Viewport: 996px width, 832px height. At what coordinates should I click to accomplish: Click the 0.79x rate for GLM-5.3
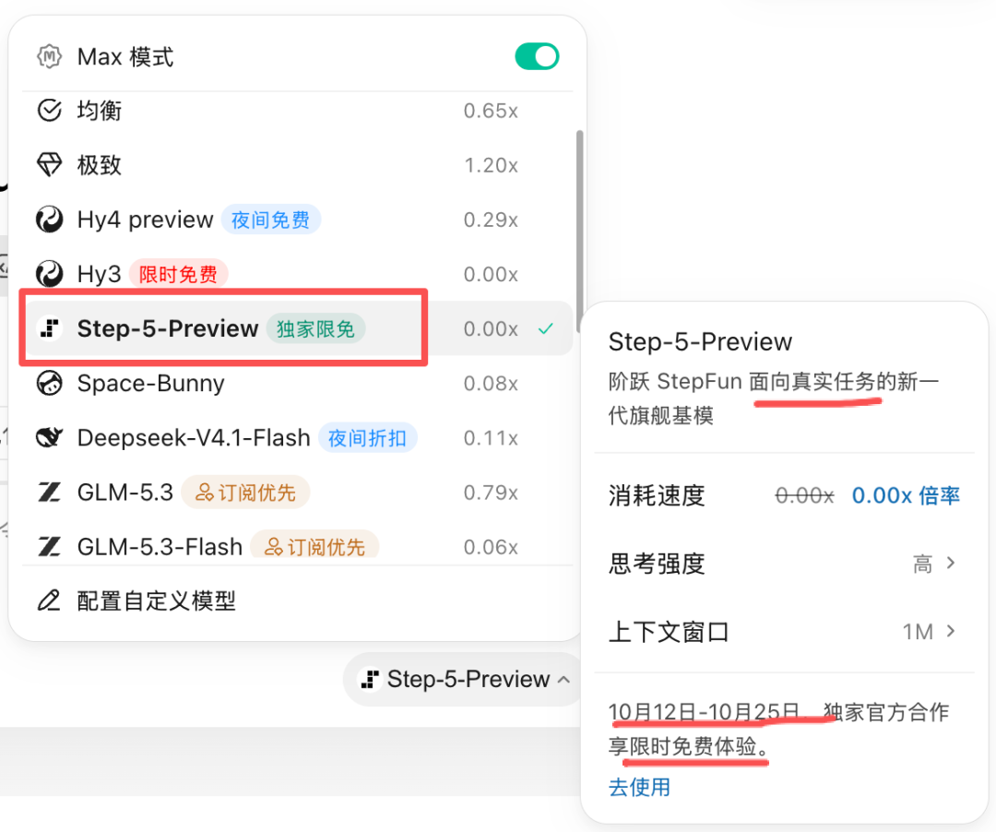pos(491,493)
